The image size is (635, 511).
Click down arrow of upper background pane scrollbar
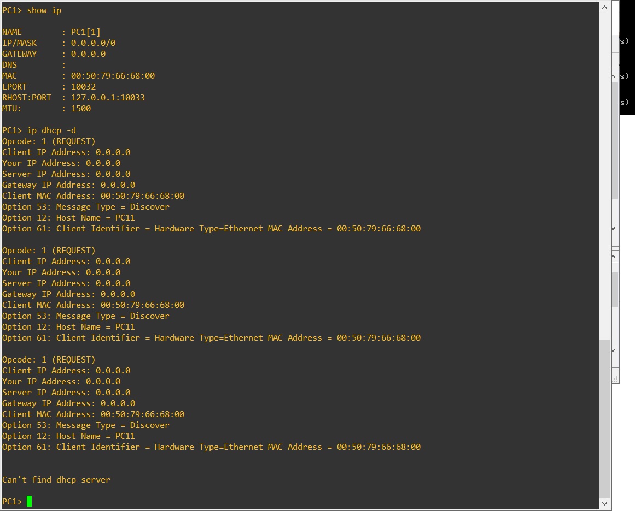click(x=615, y=228)
